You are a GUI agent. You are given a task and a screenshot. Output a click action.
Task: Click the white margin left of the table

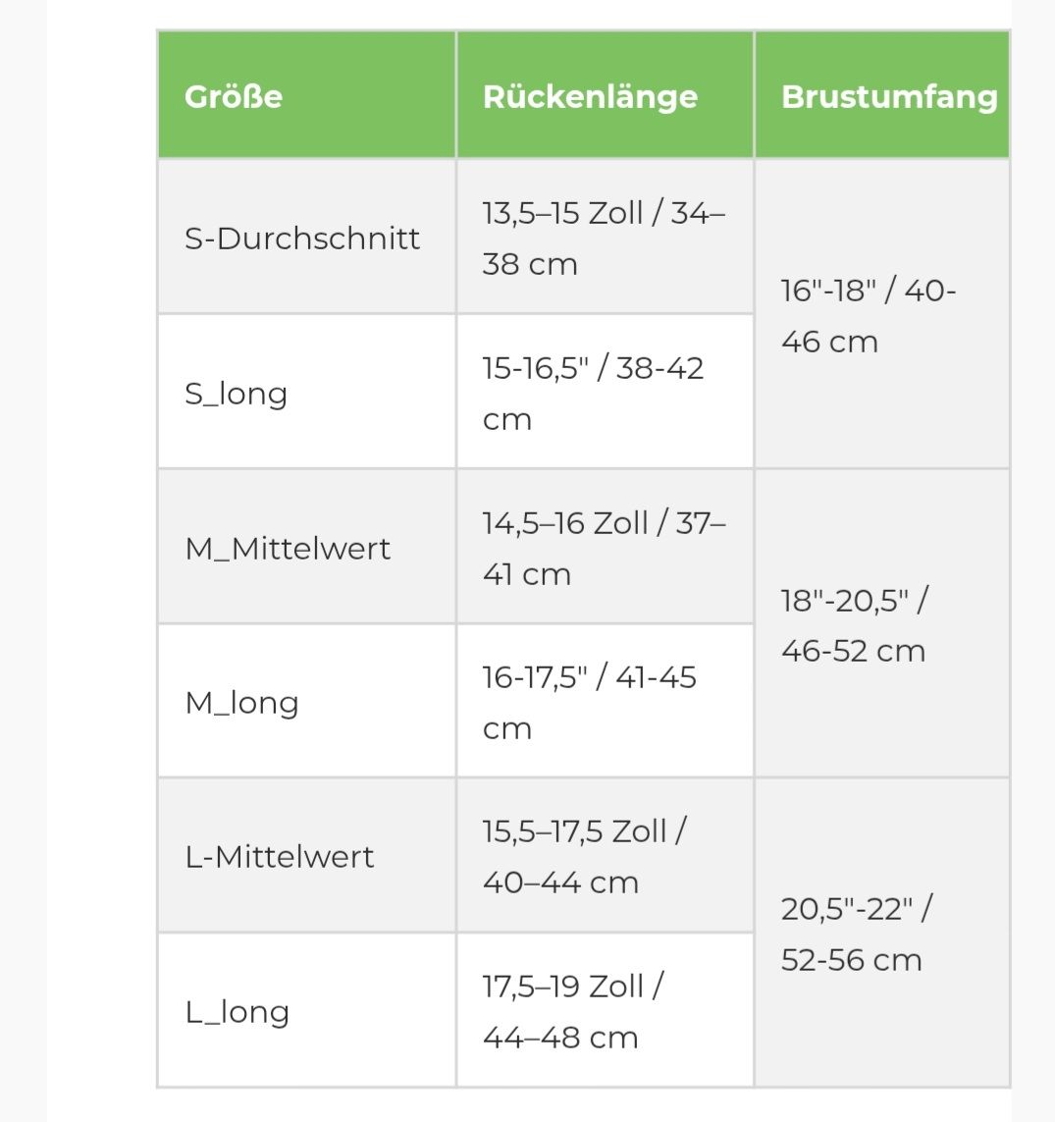pos(101,559)
